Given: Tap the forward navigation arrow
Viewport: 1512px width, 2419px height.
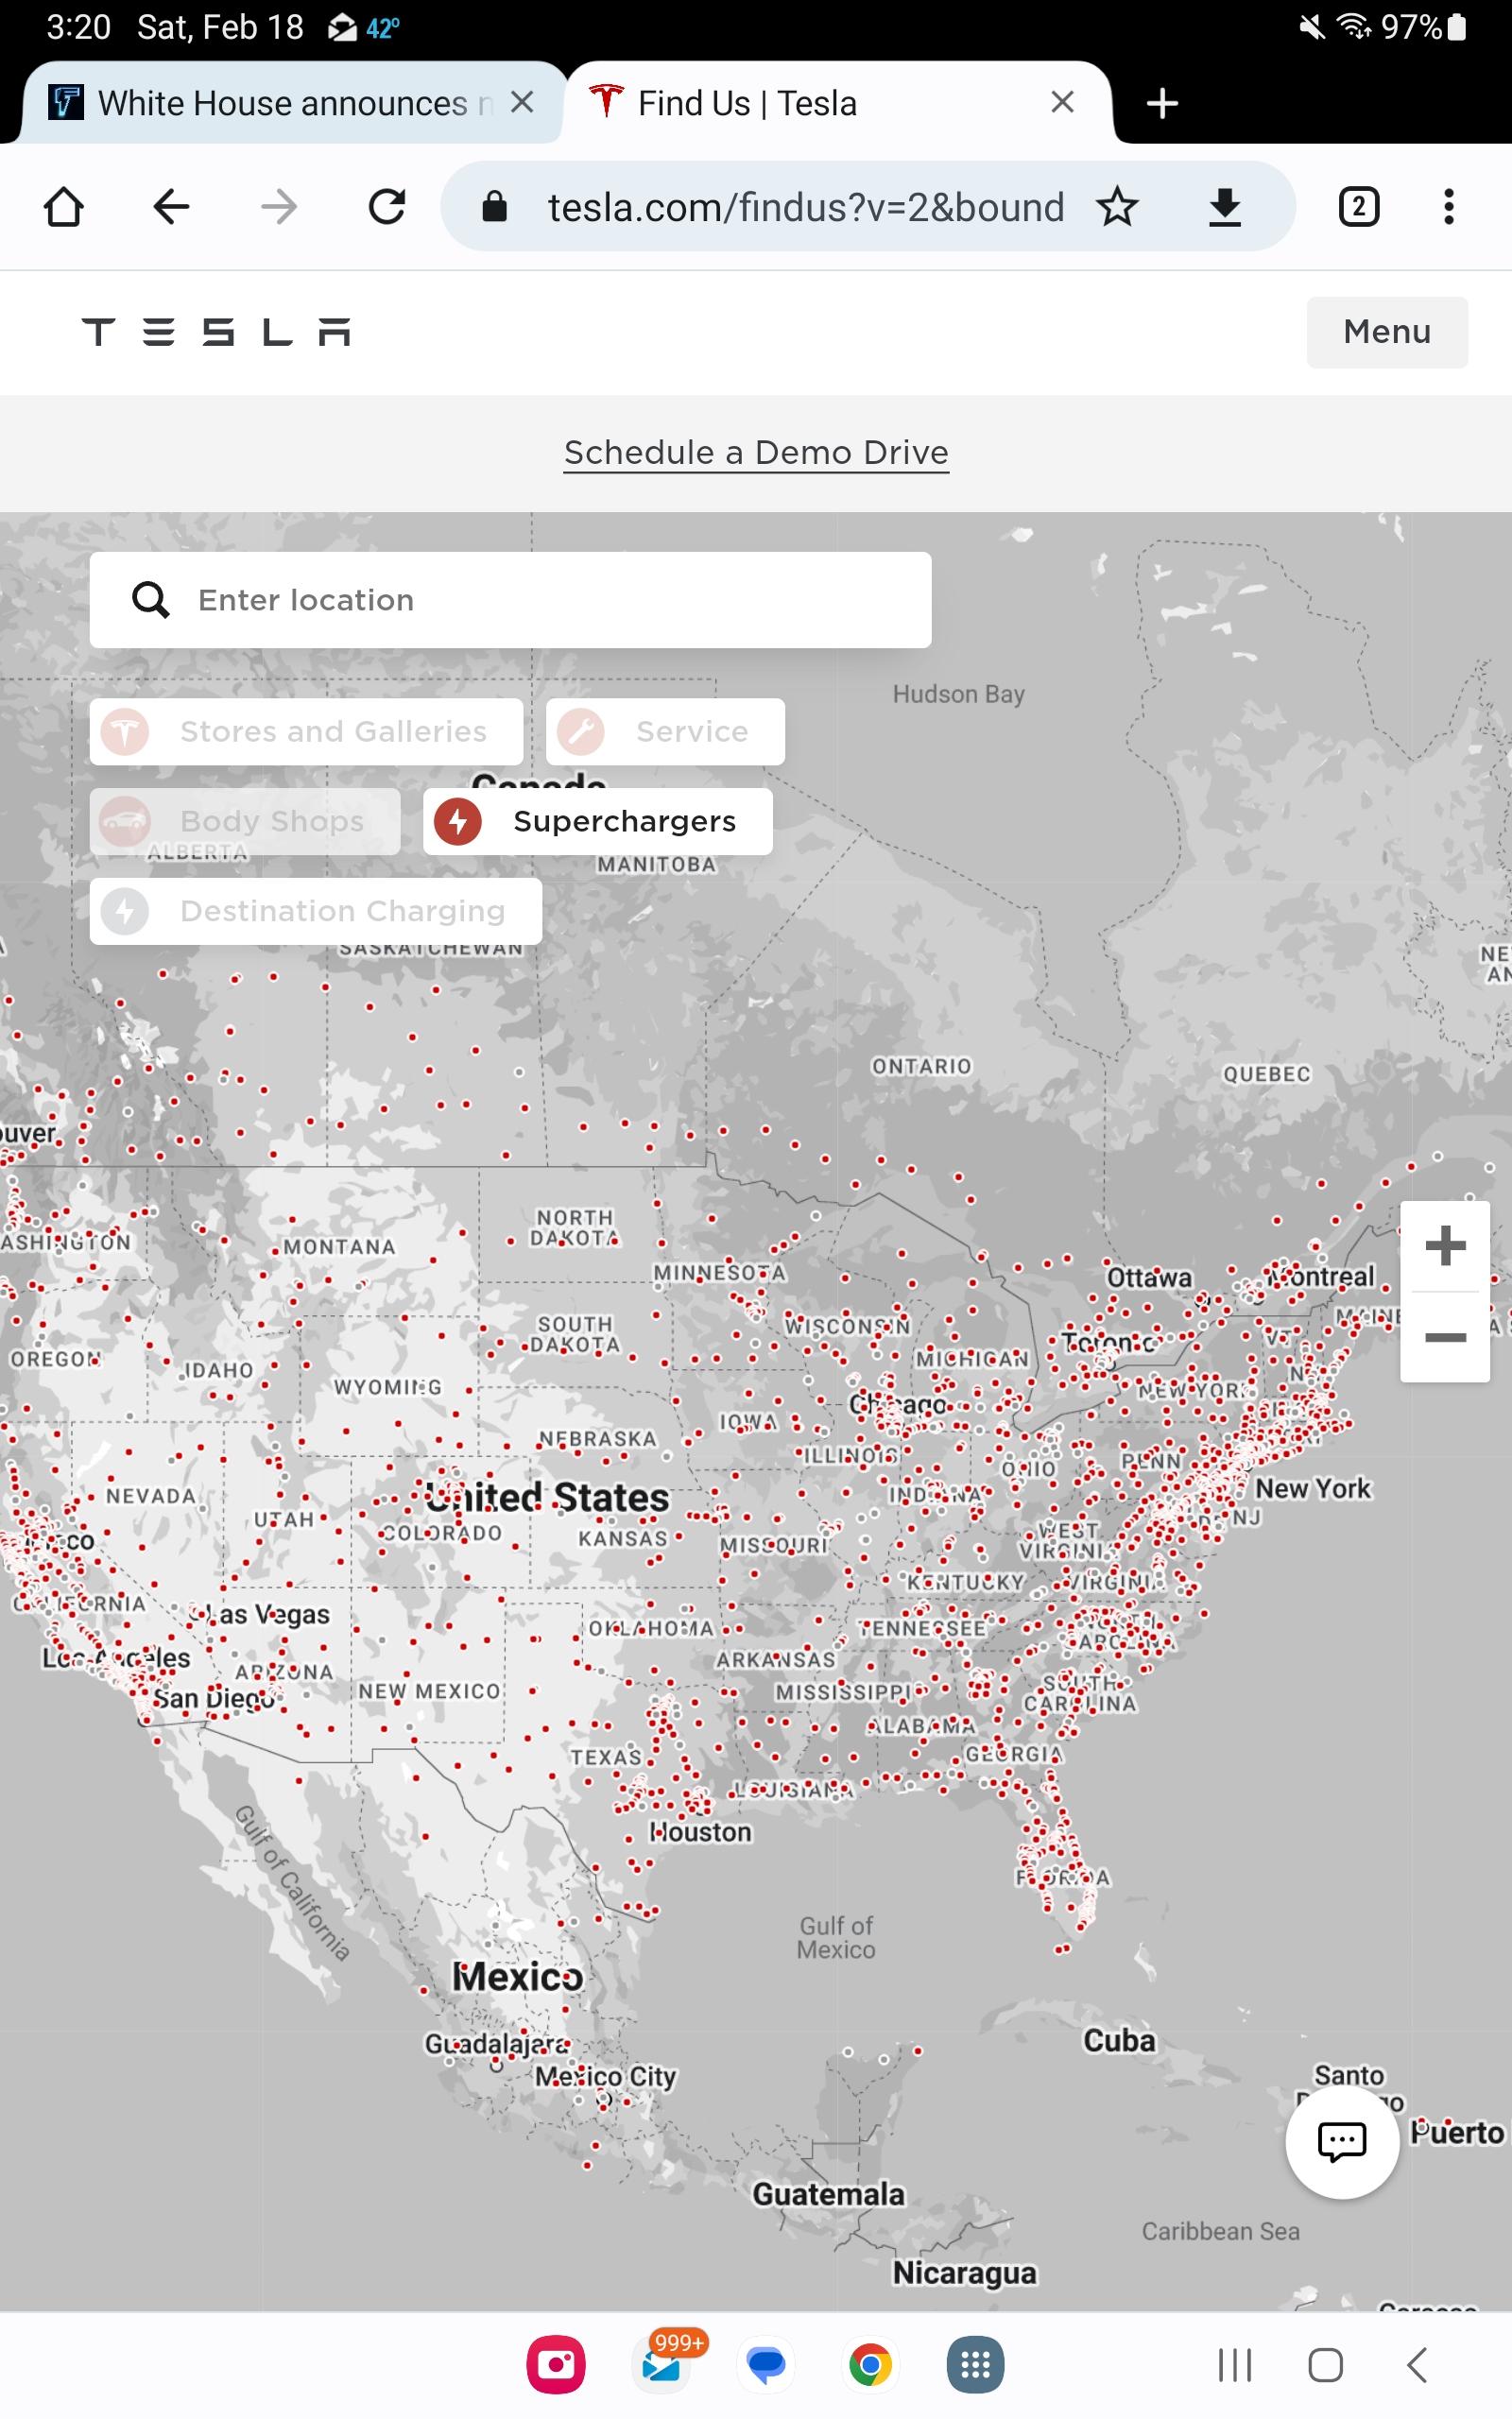Looking at the screenshot, I should pos(279,207).
